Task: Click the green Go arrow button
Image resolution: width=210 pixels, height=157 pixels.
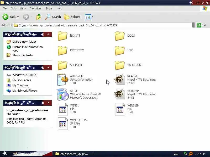Action: tap(199, 25)
